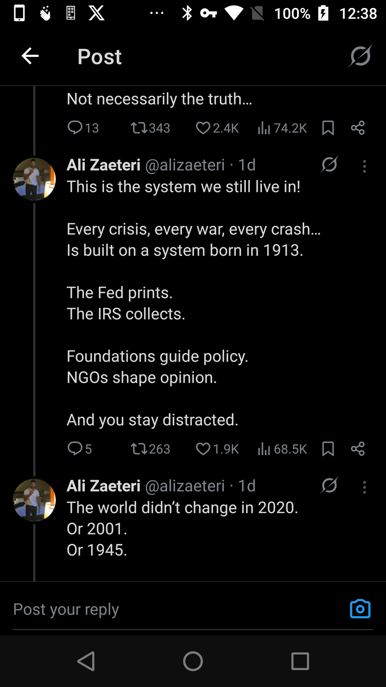Screen dimensions: 386x687
Task: Like the post with 1.9K likes
Action: [217, 449]
